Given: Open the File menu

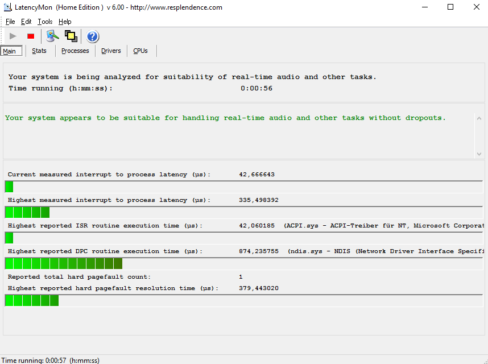Looking at the screenshot, I should [10, 22].
